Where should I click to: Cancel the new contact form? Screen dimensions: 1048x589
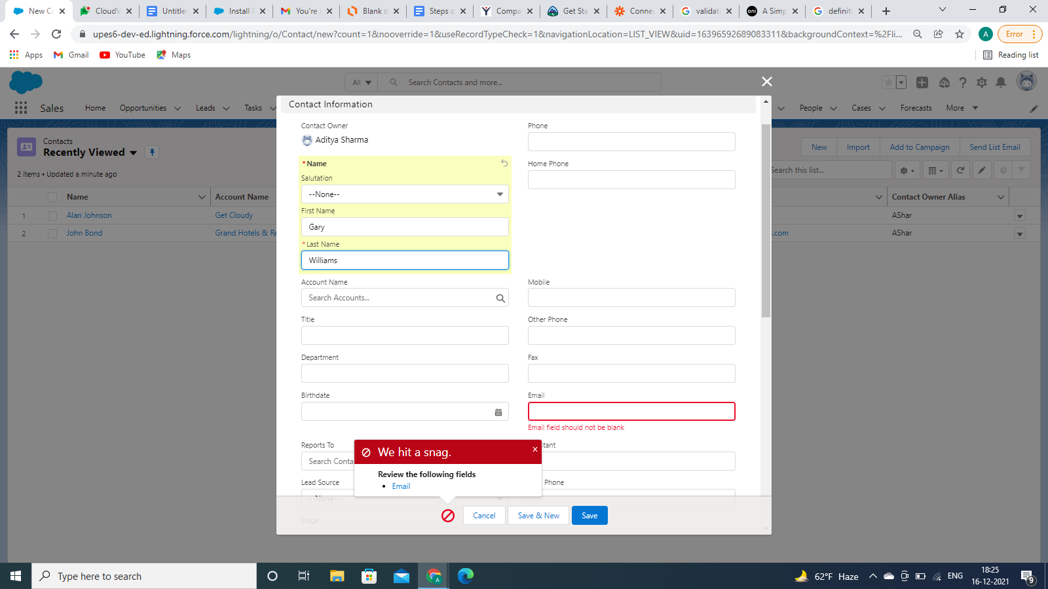coord(484,516)
